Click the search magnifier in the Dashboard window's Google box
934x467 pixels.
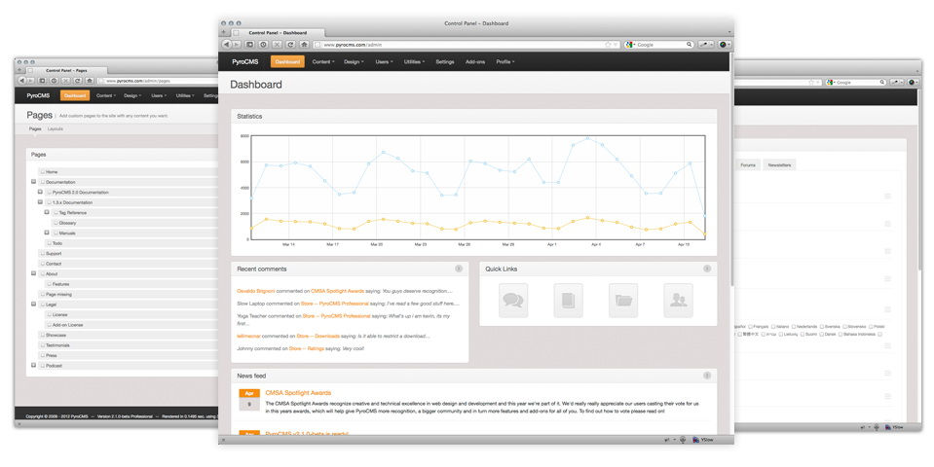point(690,45)
